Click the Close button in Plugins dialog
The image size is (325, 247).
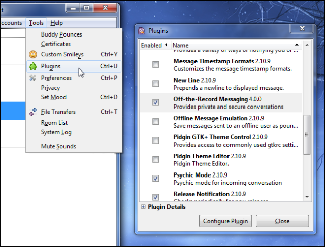point(282,221)
